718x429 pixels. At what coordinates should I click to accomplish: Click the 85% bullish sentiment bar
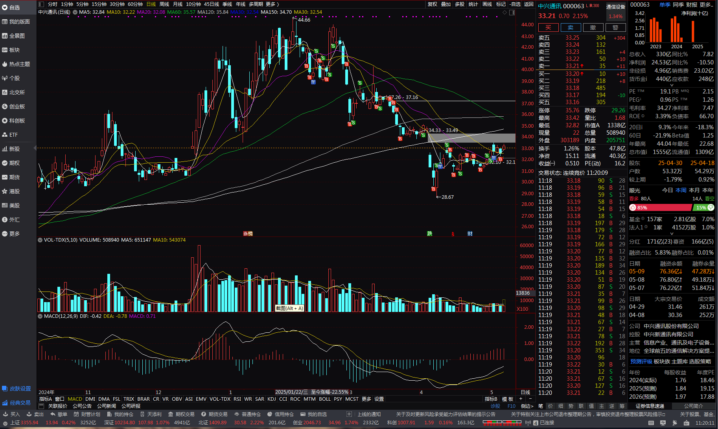pyautogui.click(x=660, y=207)
